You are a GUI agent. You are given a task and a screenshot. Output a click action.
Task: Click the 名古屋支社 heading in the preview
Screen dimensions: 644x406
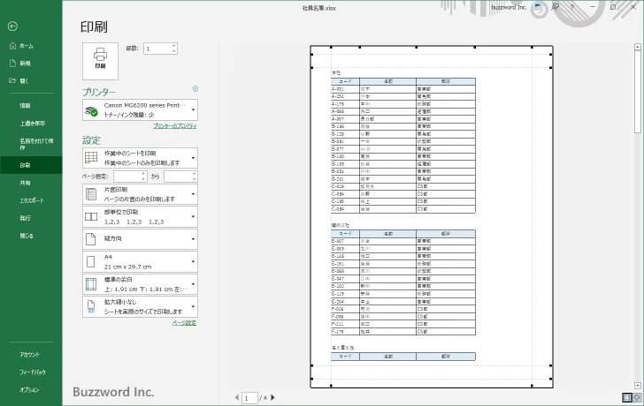pos(343,348)
